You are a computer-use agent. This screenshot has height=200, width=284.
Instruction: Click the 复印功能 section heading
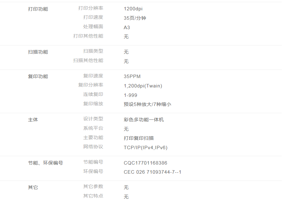[x=38, y=76]
